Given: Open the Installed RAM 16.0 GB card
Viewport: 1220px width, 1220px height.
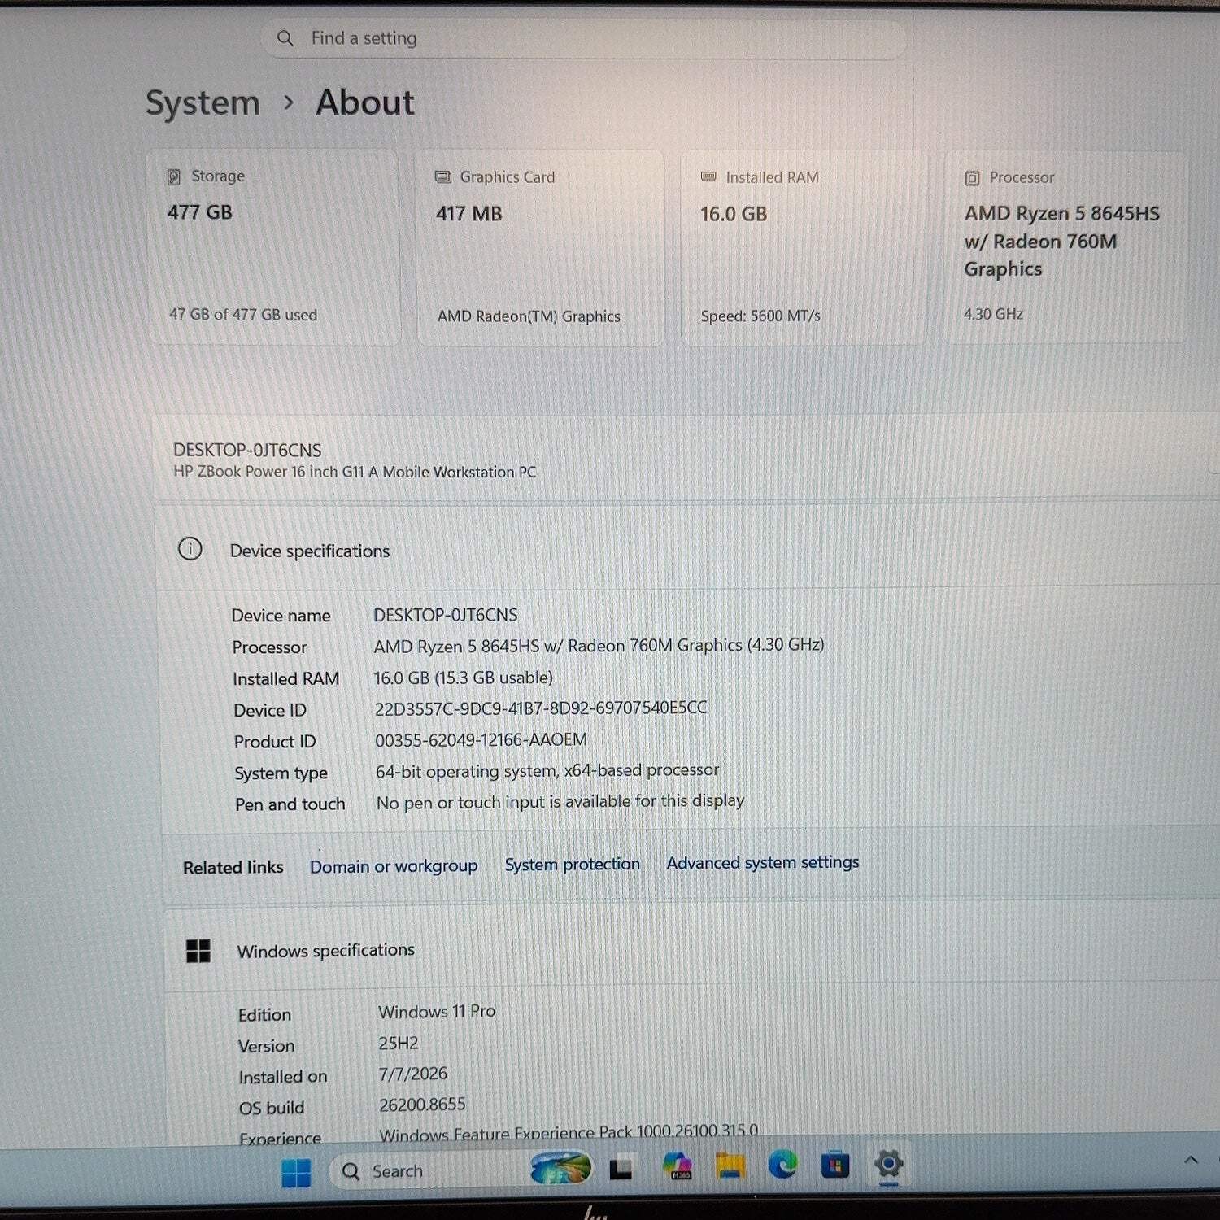Looking at the screenshot, I should pos(804,248).
